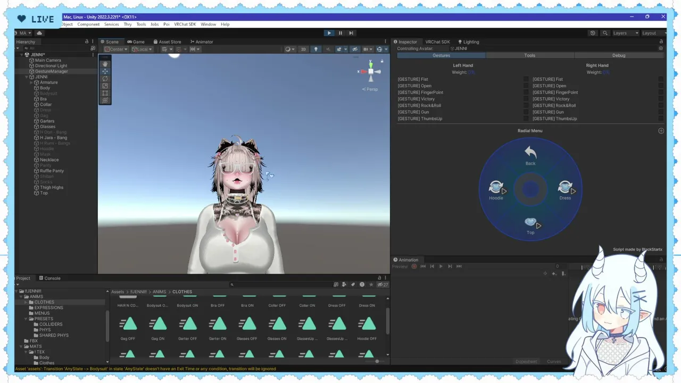Select the Garter OFF animation clip
The width and height of the screenshot is (681, 383).
[187, 327]
